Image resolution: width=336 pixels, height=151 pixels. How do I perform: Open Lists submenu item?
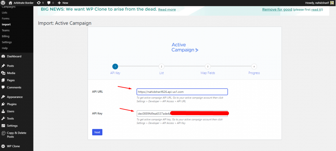tap(5, 13)
